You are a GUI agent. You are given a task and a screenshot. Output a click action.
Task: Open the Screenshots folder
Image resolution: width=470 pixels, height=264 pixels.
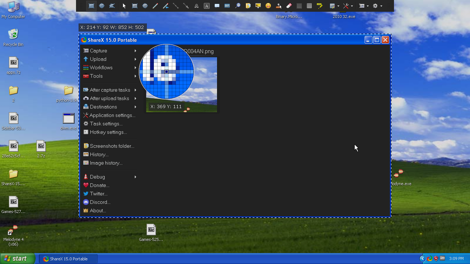coord(110,146)
